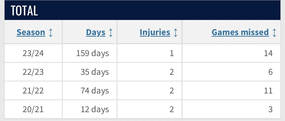Sort table by Days link

[x=96, y=33]
